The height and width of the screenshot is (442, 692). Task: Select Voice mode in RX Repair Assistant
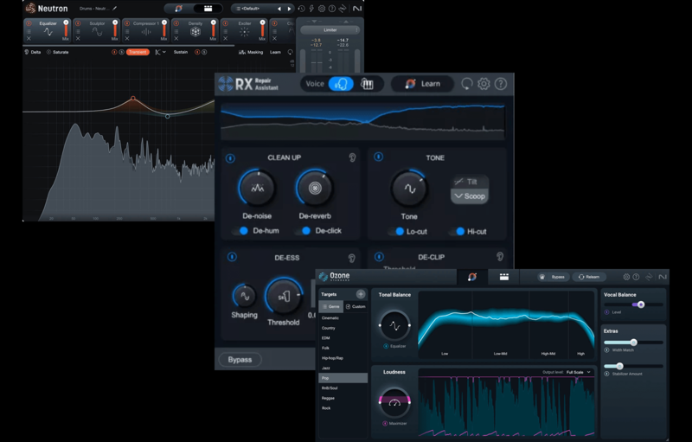[315, 84]
